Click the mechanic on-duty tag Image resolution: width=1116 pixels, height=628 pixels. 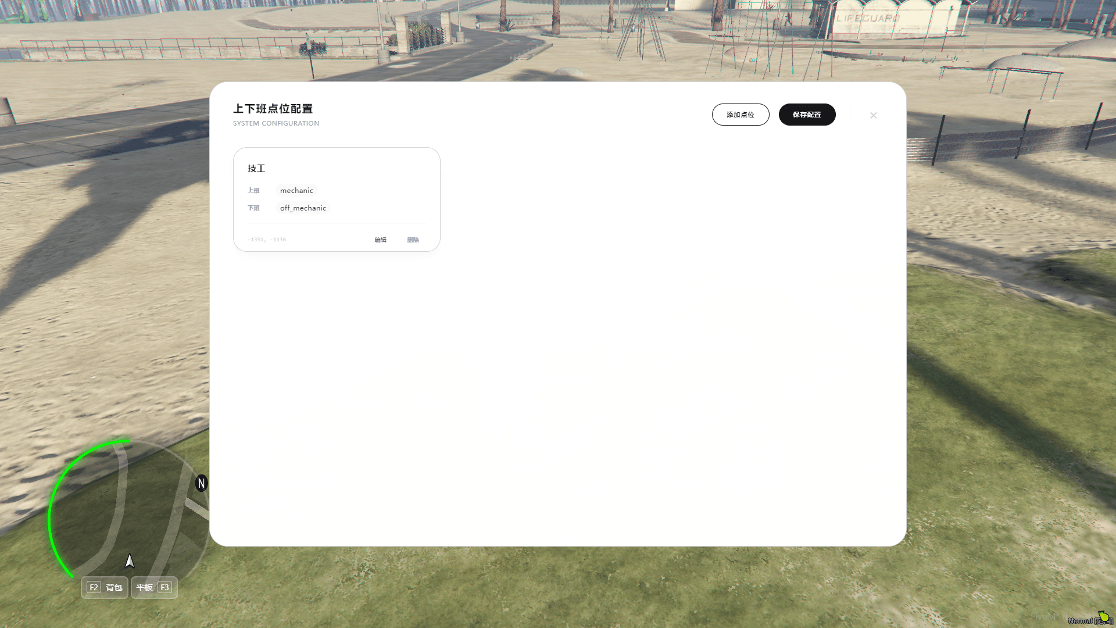296,191
